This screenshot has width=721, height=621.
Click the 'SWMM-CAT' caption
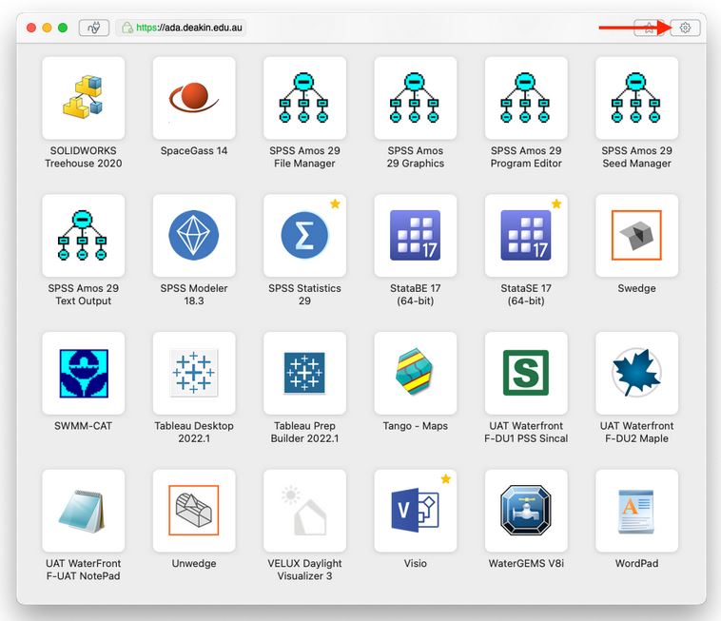[83, 426]
